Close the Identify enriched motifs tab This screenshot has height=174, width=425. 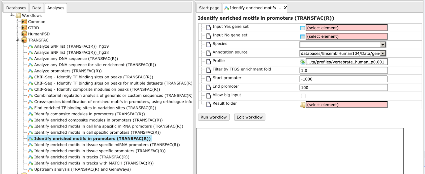pyautogui.click(x=285, y=8)
